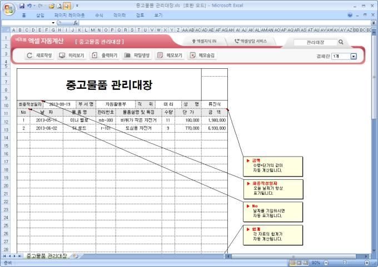This screenshot has height=267, width=378.
Task: Click the 파일생성 button
Action: coord(137,56)
